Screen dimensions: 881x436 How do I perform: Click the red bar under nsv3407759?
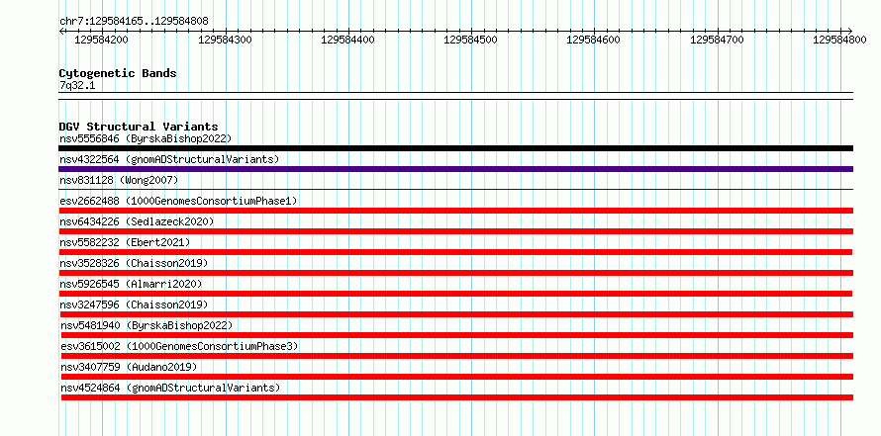(x=457, y=377)
